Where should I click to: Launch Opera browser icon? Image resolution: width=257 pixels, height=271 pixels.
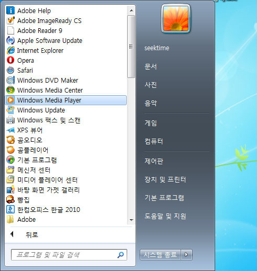point(10,60)
